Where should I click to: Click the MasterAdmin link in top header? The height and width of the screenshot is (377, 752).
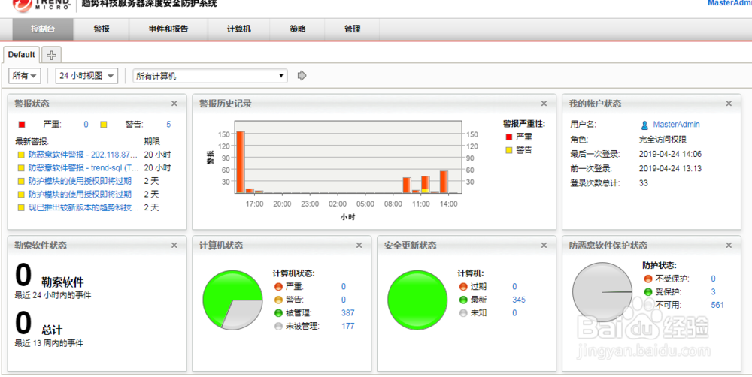tap(729, 3)
